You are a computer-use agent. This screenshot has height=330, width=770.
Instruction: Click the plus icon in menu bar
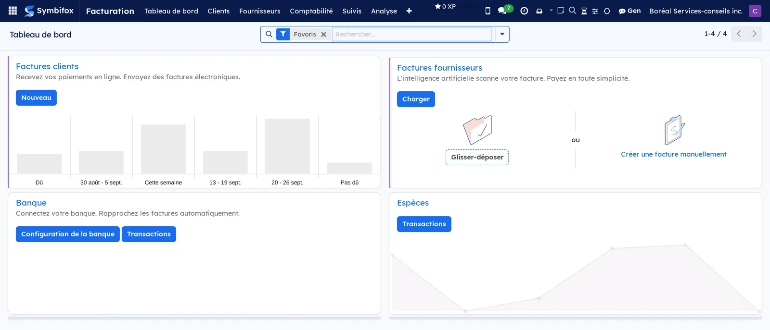point(409,11)
